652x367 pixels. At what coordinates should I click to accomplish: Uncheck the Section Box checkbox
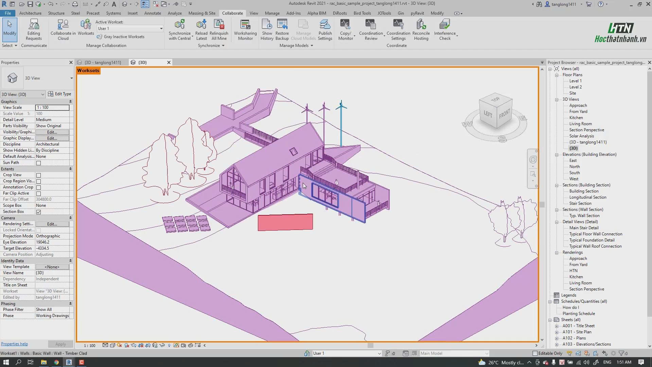tap(38, 212)
